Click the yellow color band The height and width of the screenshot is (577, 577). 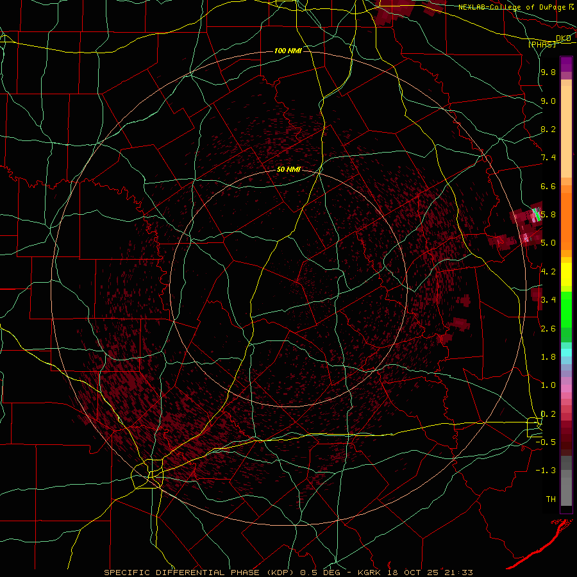(x=566, y=274)
